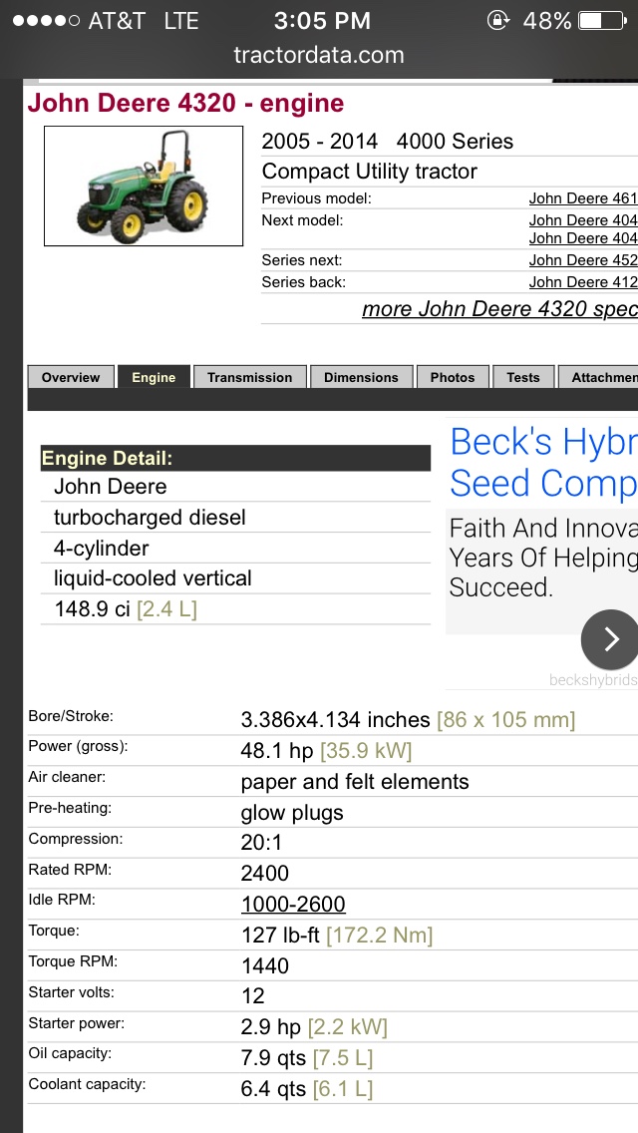
Task: Tap the Compact Utility tractor text
Action: point(369,172)
